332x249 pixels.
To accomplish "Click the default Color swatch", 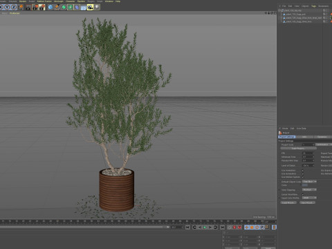I will click(305, 185).
